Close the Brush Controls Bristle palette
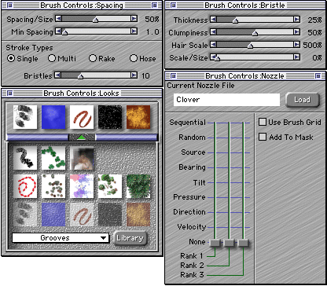The height and width of the screenshot is (286, 327). point(173,5)
